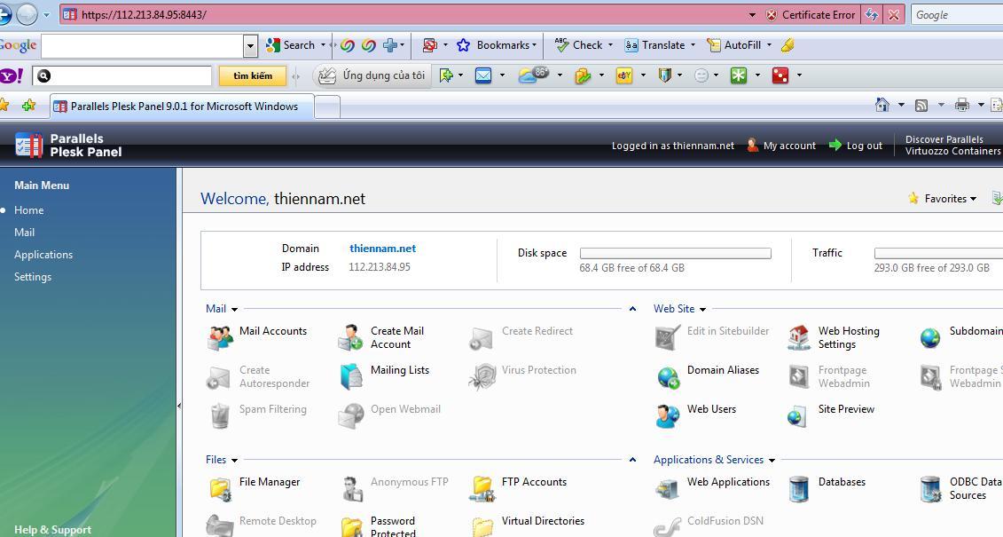The image size is (1003, 537).
Task: Click the browser print icon
Action: click(x=961, y=105)
